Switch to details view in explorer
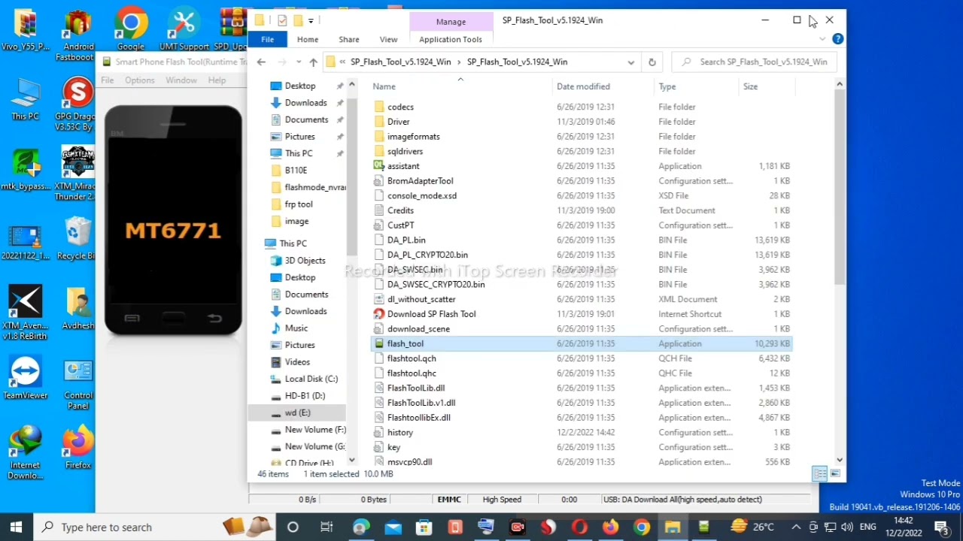The width and height of the screenshot is (963, 541). pyautogui.click(x=820, y=473)
